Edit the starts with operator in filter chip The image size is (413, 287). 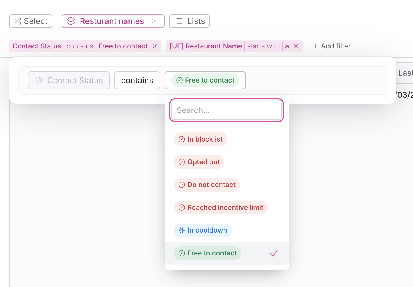[x=263, y=46]
